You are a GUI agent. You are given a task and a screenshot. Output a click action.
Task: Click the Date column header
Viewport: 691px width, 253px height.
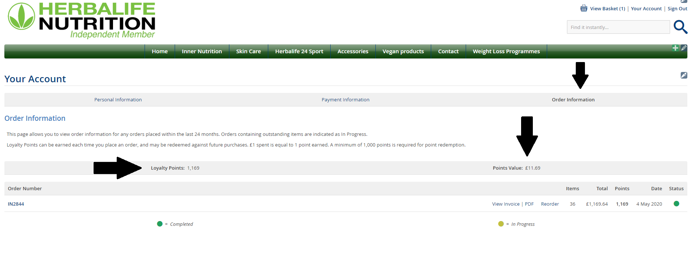657,189
